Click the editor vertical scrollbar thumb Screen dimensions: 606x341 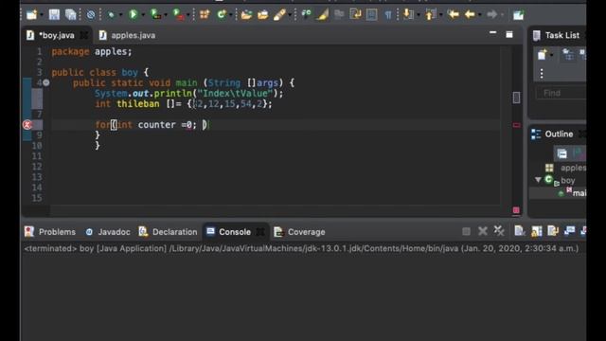[516, 98]
